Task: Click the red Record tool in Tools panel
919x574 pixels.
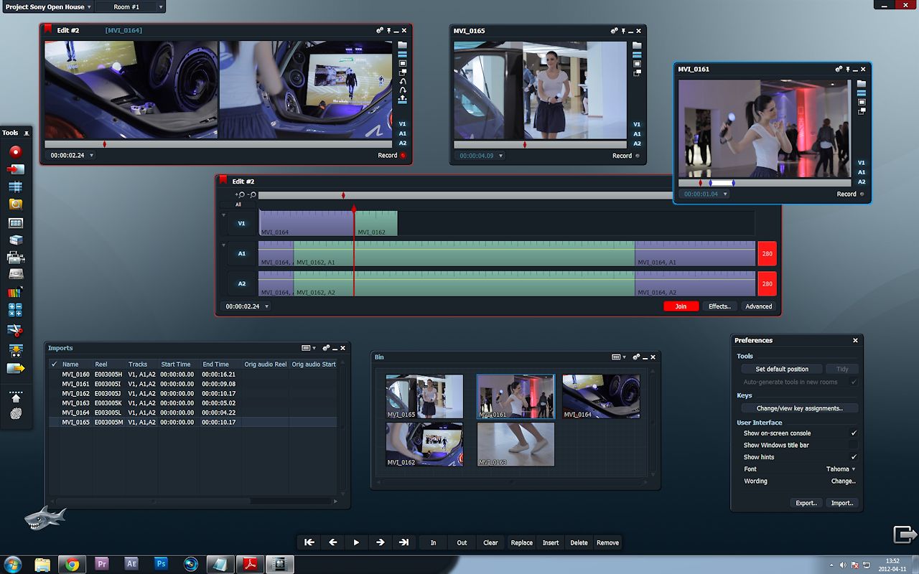Action: (x=15, y=152)
